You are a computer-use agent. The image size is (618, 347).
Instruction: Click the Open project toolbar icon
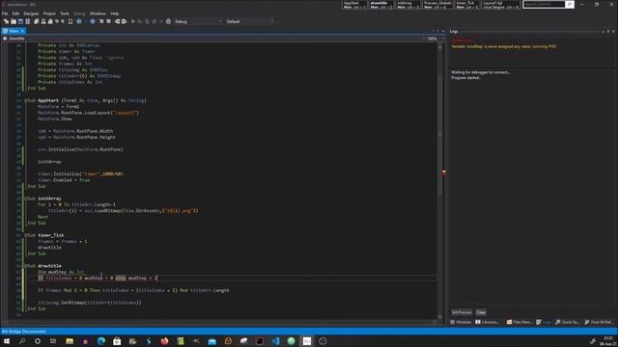(14, 21)
